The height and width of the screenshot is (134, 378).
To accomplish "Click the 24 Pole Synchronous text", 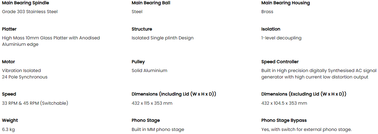I will (25, 77).
